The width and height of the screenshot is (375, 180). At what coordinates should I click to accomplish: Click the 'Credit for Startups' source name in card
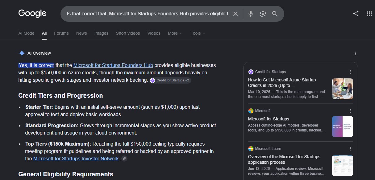[x=270, y=72]
